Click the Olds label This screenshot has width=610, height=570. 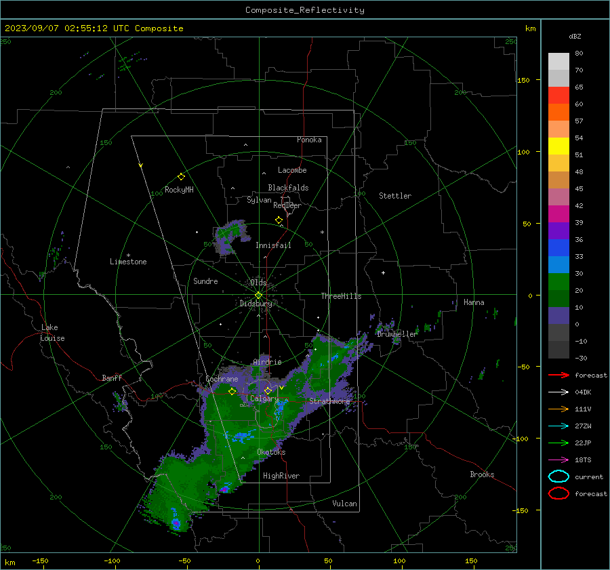(258, 282)
